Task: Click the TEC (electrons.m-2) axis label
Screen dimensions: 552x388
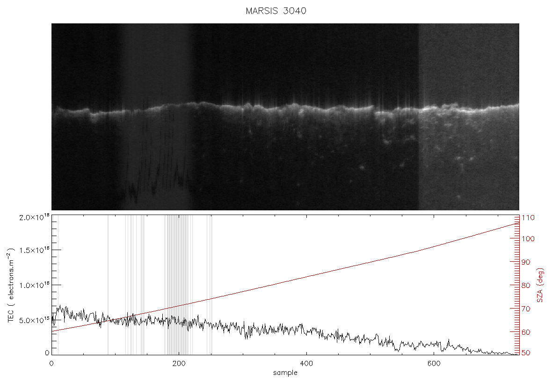Action: tap(11, 285)
